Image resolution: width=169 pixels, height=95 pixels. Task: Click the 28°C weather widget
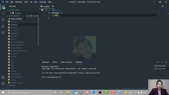click(128, 92)
